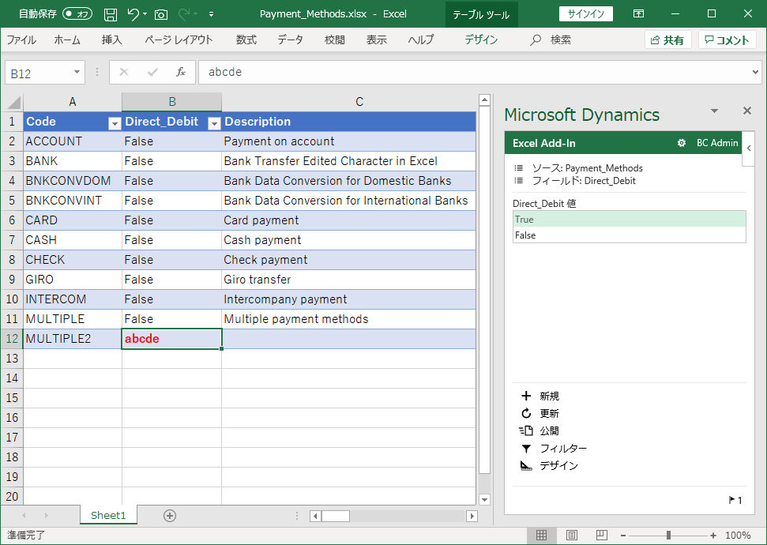Click the zoom slider handle
This screenshot has width=767, height=545.
[x=668, y=536]
